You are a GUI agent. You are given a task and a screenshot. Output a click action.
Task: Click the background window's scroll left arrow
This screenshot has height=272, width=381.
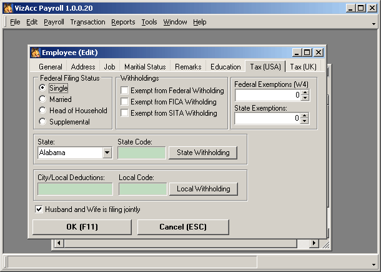coord(59,243)
